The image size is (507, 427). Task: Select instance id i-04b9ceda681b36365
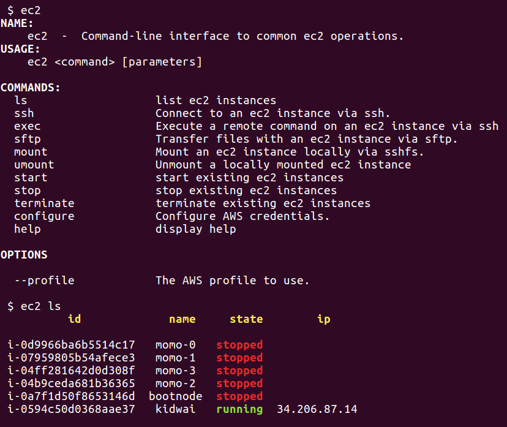[71, 384]
